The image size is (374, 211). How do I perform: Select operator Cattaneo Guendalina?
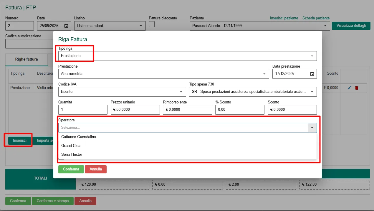(79, 137)
